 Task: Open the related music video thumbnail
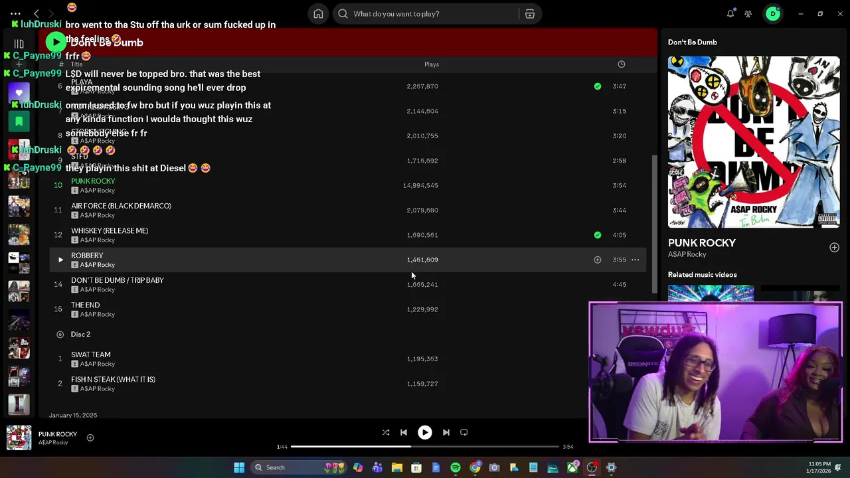[711, 293]
